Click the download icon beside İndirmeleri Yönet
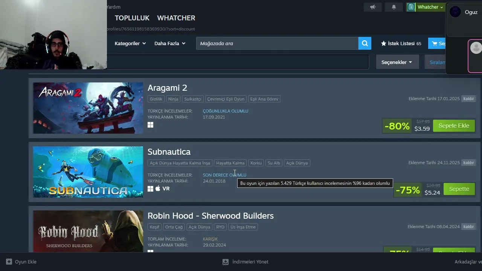 (226, 262)
